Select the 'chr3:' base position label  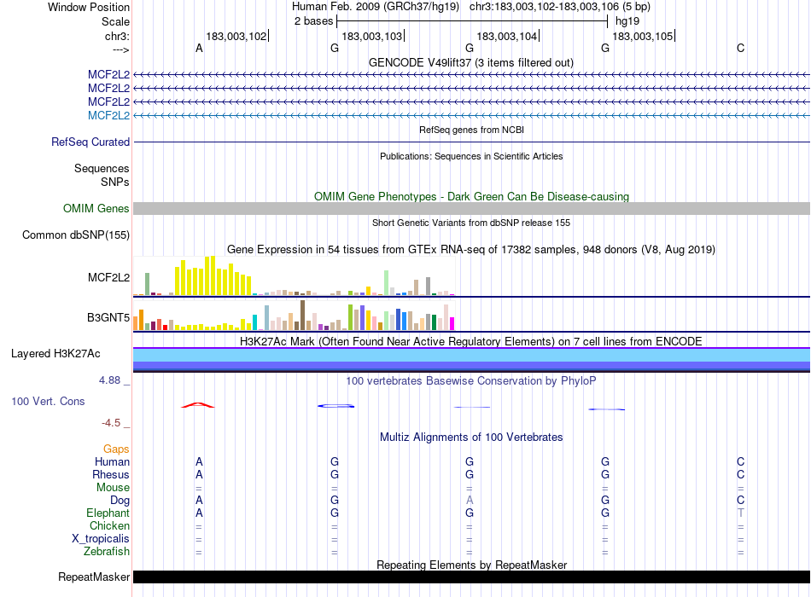tap(117, 36)
